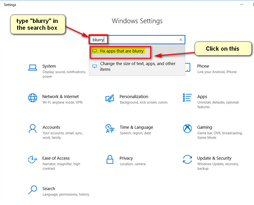The width and height of the screenshot is (254, 205).
Task: Click 'Game bar, DVR, broadcasting, Game Mode' text
Action: point(220,135)
